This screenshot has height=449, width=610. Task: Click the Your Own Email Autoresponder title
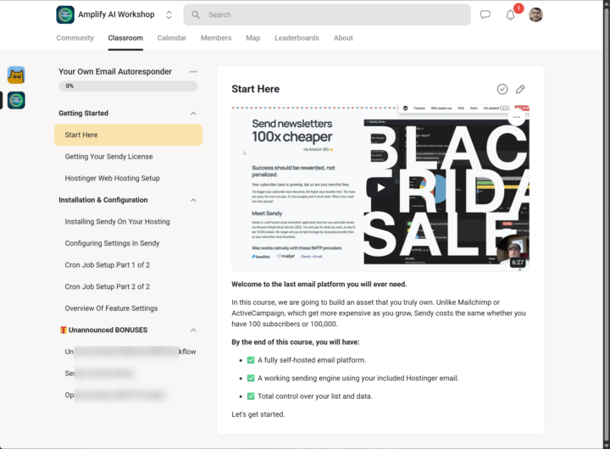point(115,72)
